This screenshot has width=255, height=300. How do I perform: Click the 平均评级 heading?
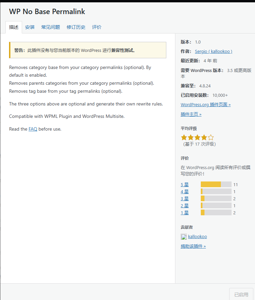click(189, 129)
